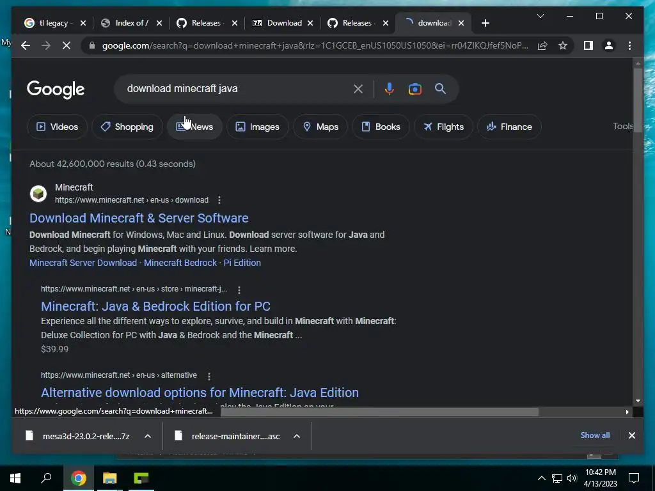Click the padlock site info icon
This screenshot has width=655, height=491.
coord(92,45)
